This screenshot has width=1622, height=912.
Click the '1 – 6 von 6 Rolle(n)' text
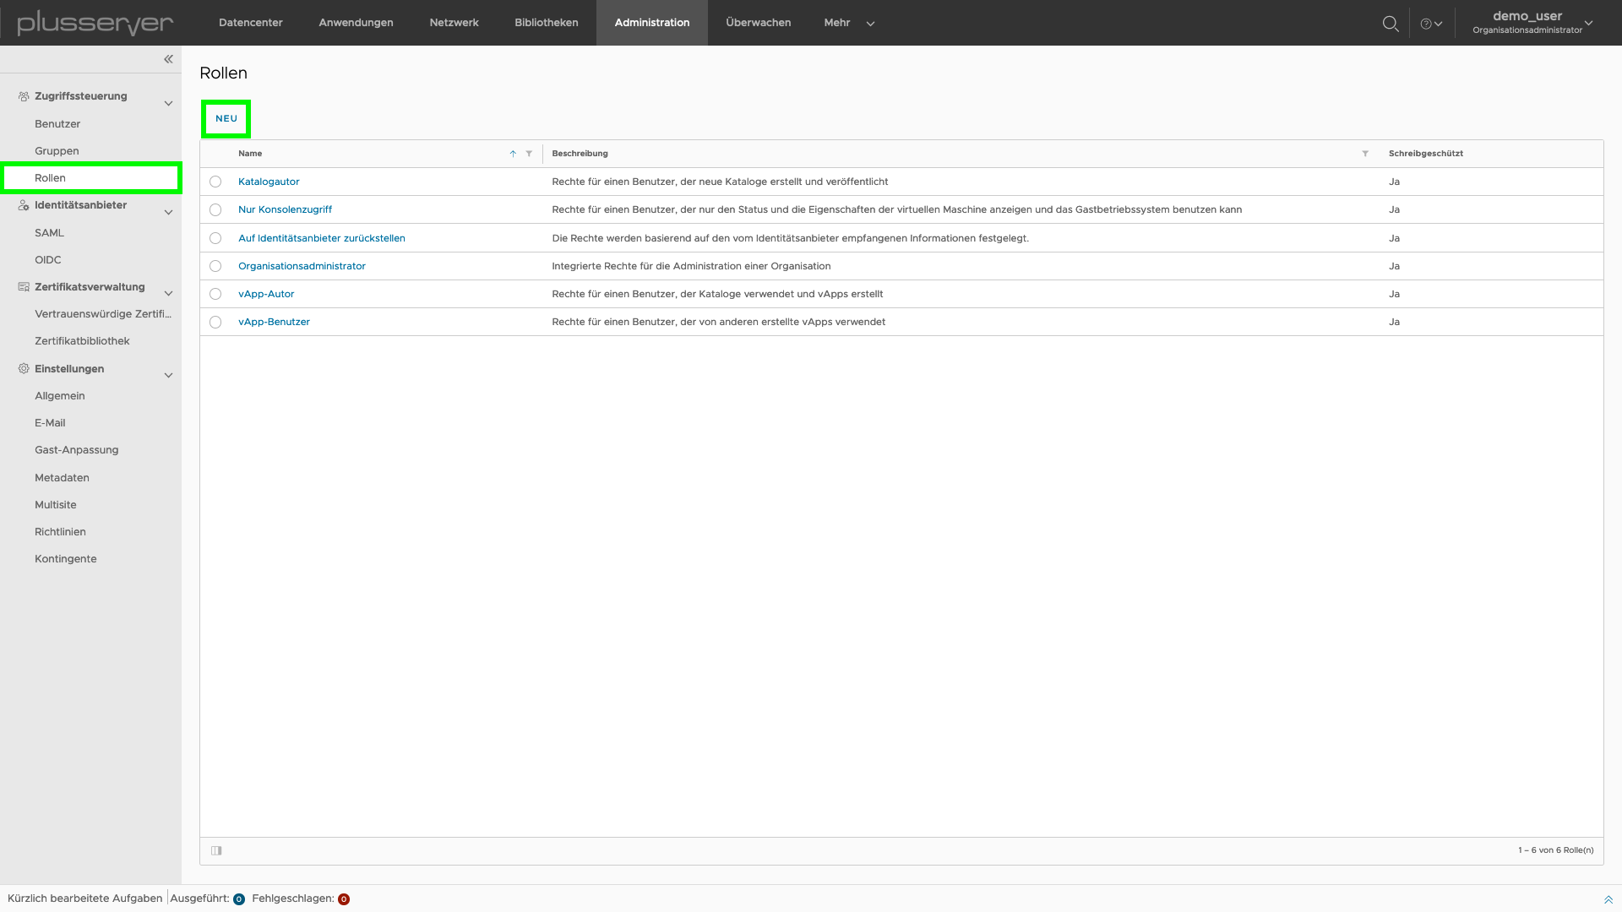click(x=1555, y=850)
